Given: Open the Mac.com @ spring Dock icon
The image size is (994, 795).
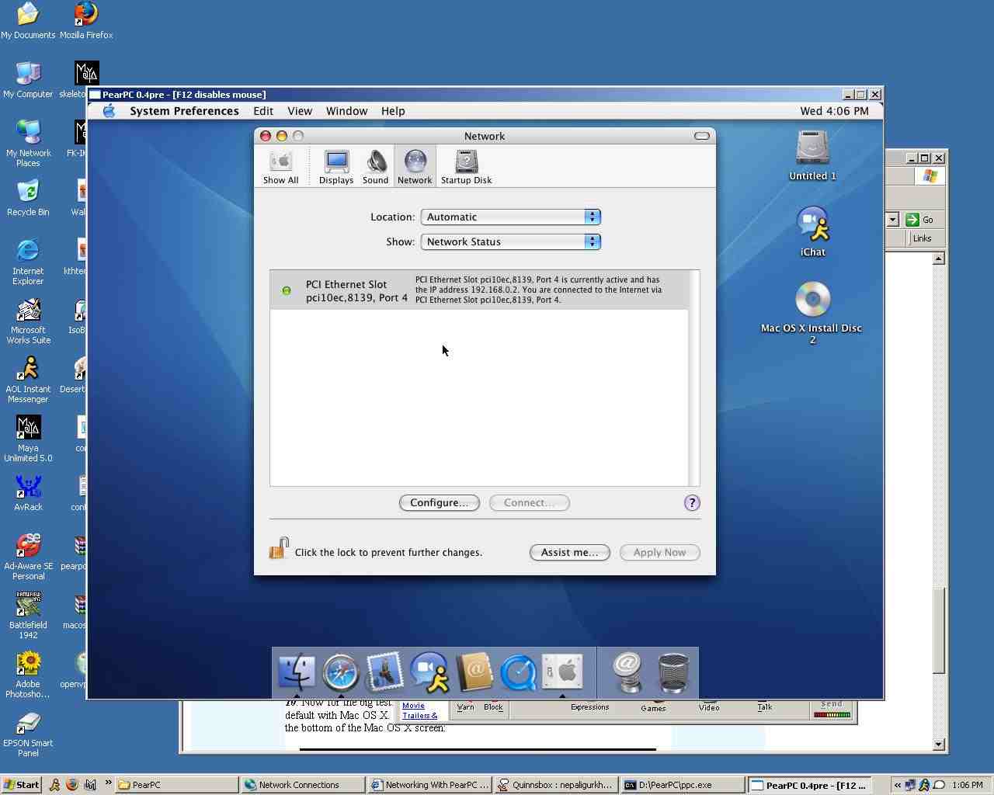Looking at the screenshot, I should click(627, 672).
